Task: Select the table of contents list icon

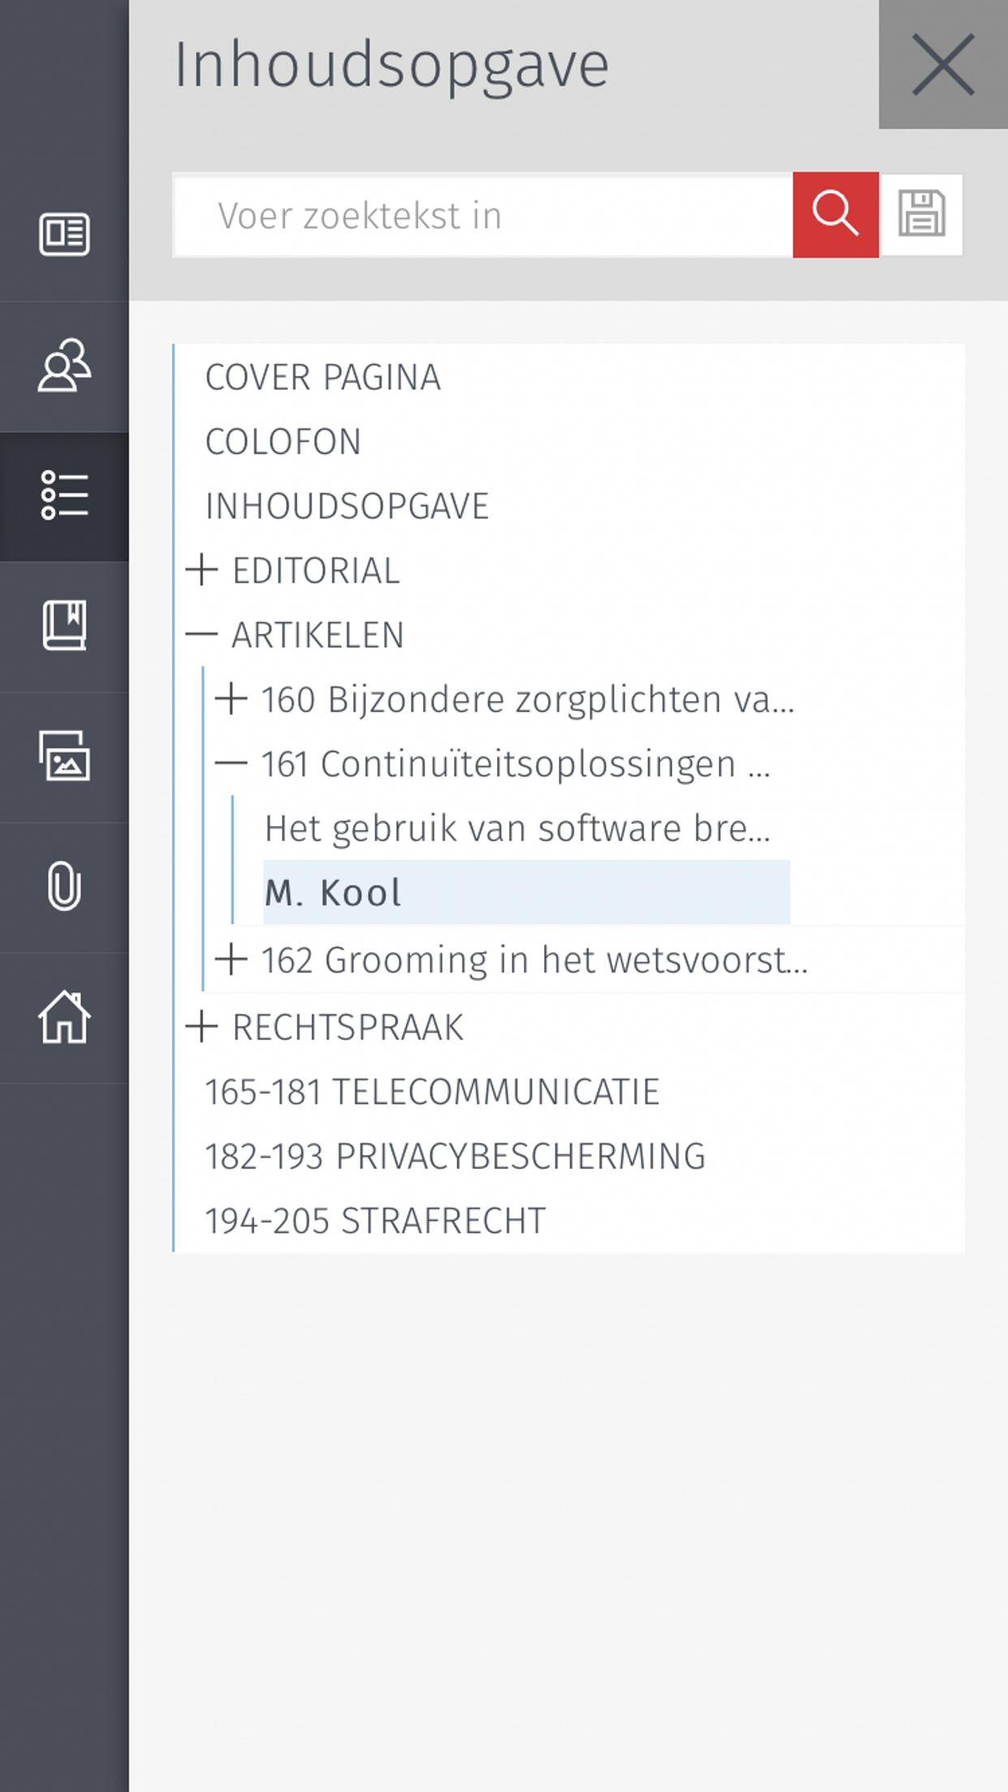Action: [64, 495]
